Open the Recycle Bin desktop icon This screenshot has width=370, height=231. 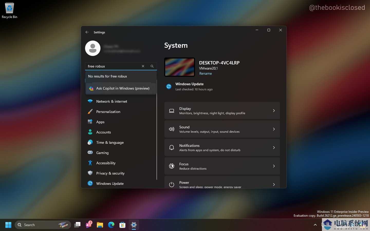(x=10, y=11)
